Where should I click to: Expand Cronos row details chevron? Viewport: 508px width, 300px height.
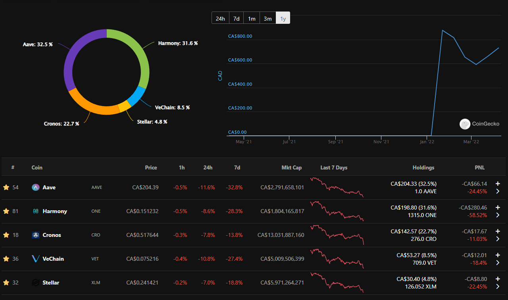click(498, 239)
